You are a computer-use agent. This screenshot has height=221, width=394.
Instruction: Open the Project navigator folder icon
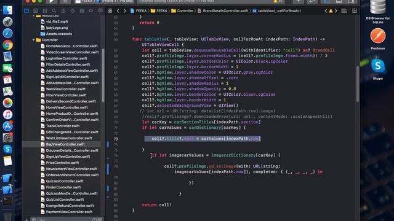[x=26, y=11]
